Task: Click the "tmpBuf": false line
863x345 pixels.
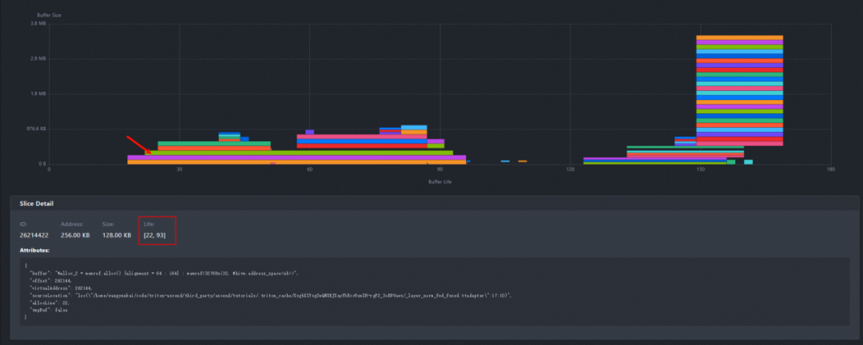Action: tap(48, 311)
